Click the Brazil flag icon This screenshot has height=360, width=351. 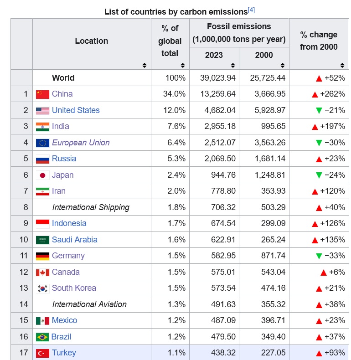pyautogui.click(x=42, y=337)
